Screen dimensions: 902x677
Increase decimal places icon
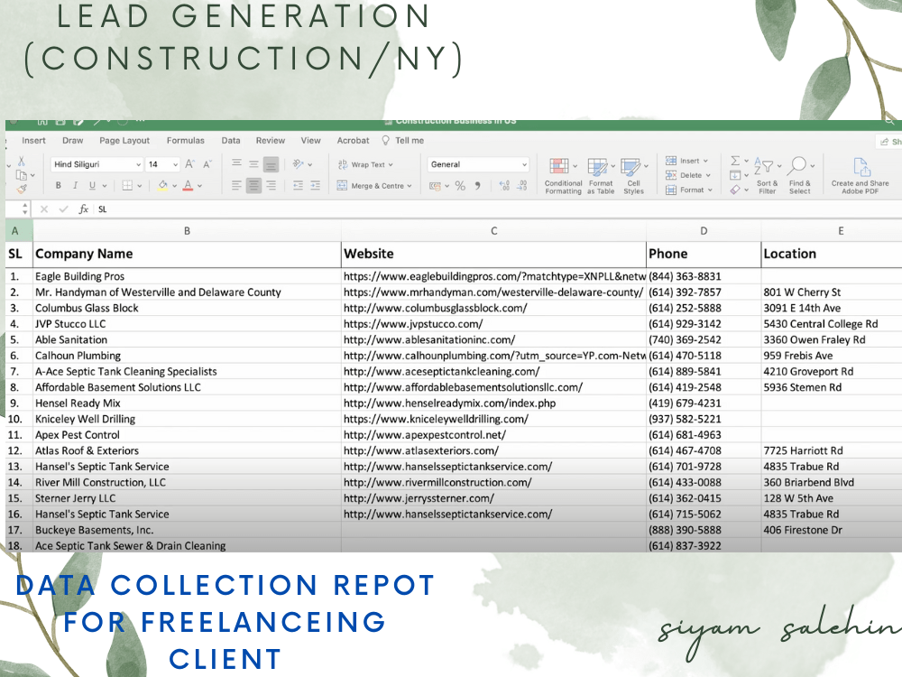[x=504, y=186]
